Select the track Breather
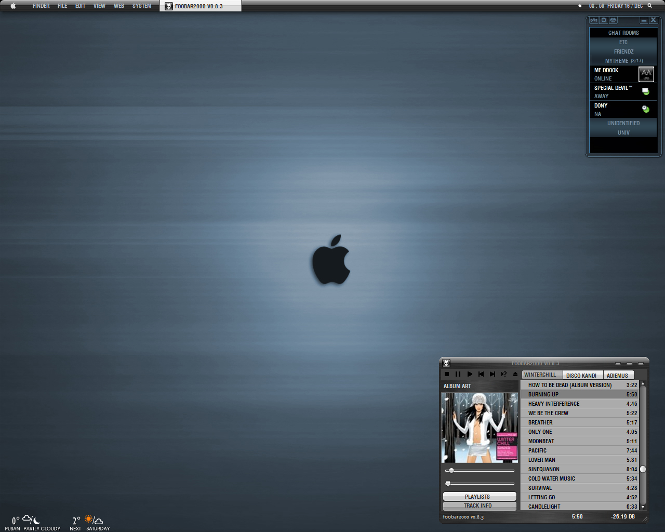Image resolution: width=665 pixels, height=532 pixels. click(580, 422)
